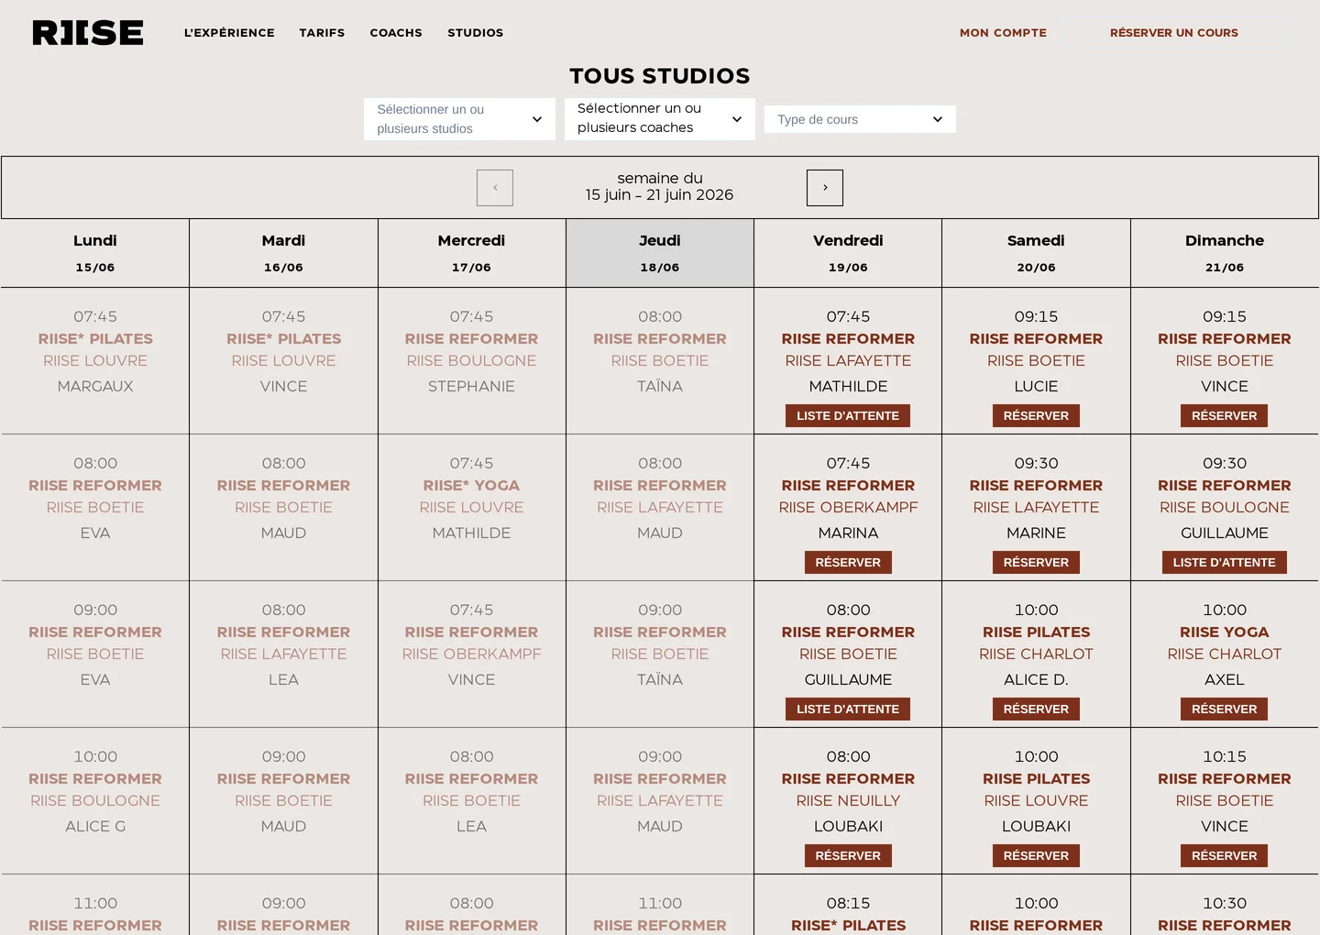Reserve Loubaki's Friday 08:00 Neuilly class
The height and width of the screenshot is (935, 1320).
(848, 856)
